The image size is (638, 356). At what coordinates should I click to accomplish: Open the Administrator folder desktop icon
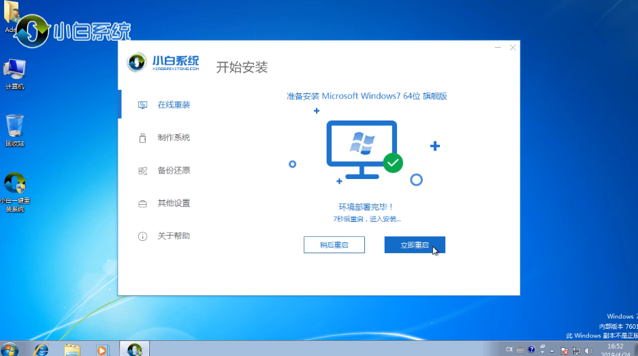click(12, 16)
